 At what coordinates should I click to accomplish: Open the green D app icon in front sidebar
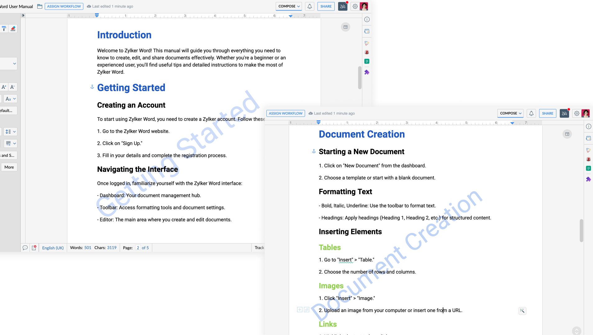[588, 168]
